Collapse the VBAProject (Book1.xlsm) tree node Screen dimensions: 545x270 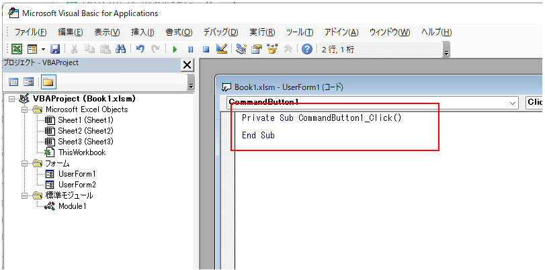pos(13,99)
